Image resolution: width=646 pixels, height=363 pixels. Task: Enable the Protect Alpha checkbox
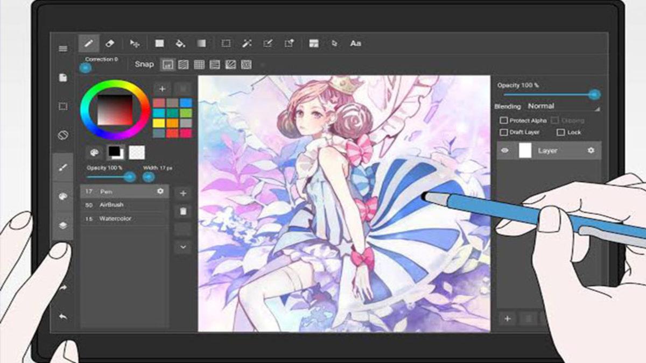click(x=504, y=120)
